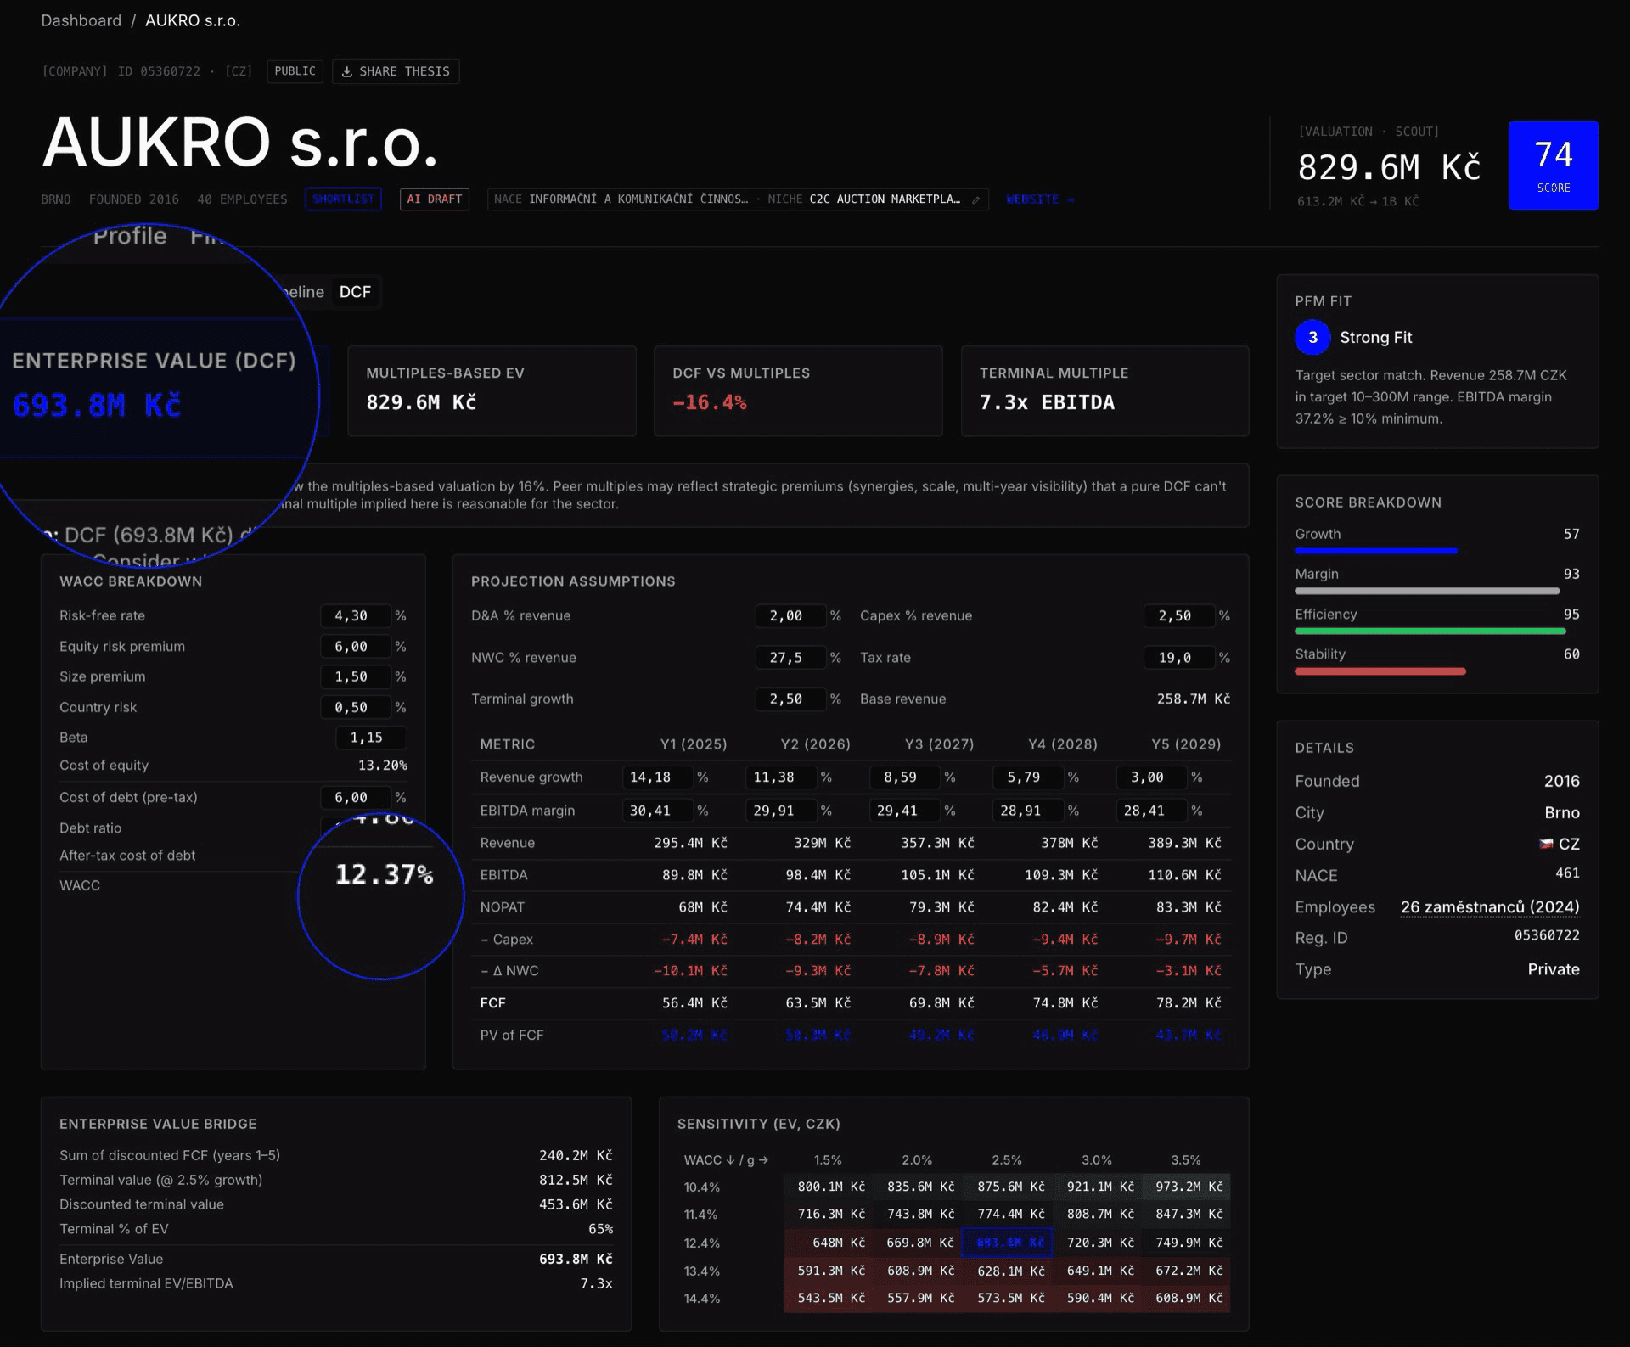This screenshot has height=1347, width=1630.
Task: Edit the Size premium input
Action: [356, 676]
